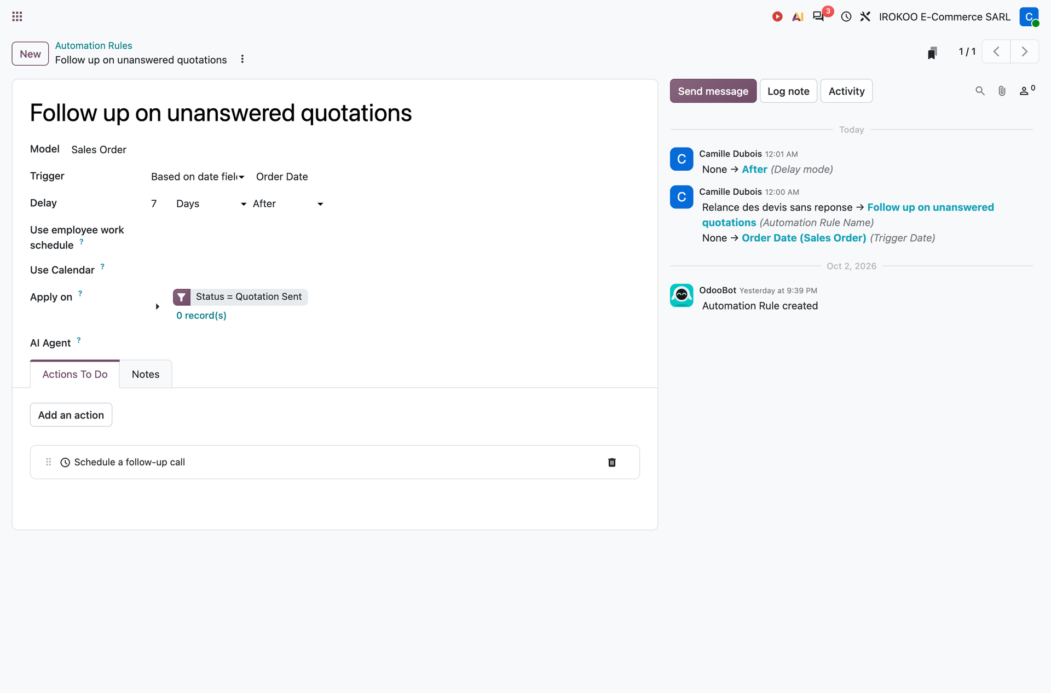The width and height of the screenshot is (1051, 693).
Task: Open the 0 record(s) link
Action: coord(201,316)
